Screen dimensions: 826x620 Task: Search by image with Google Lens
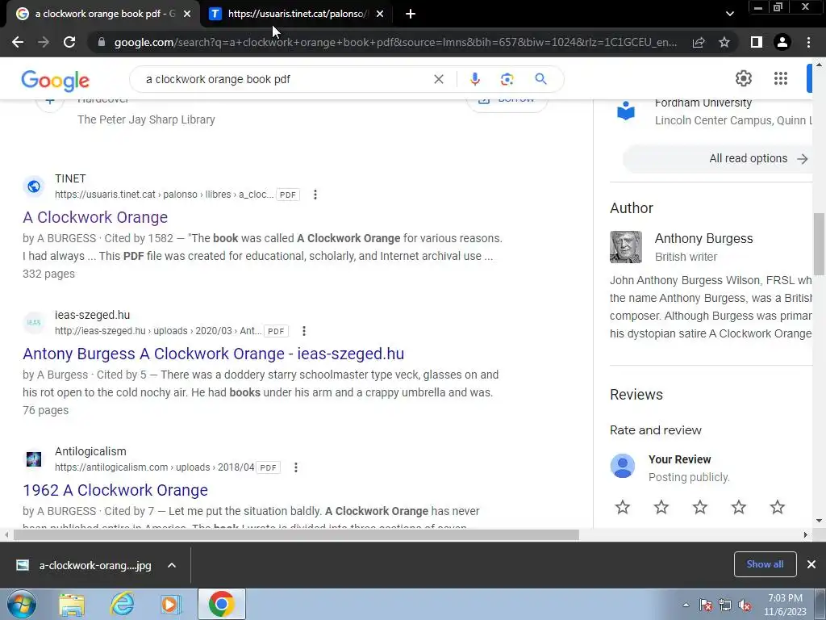coord(507,79)
